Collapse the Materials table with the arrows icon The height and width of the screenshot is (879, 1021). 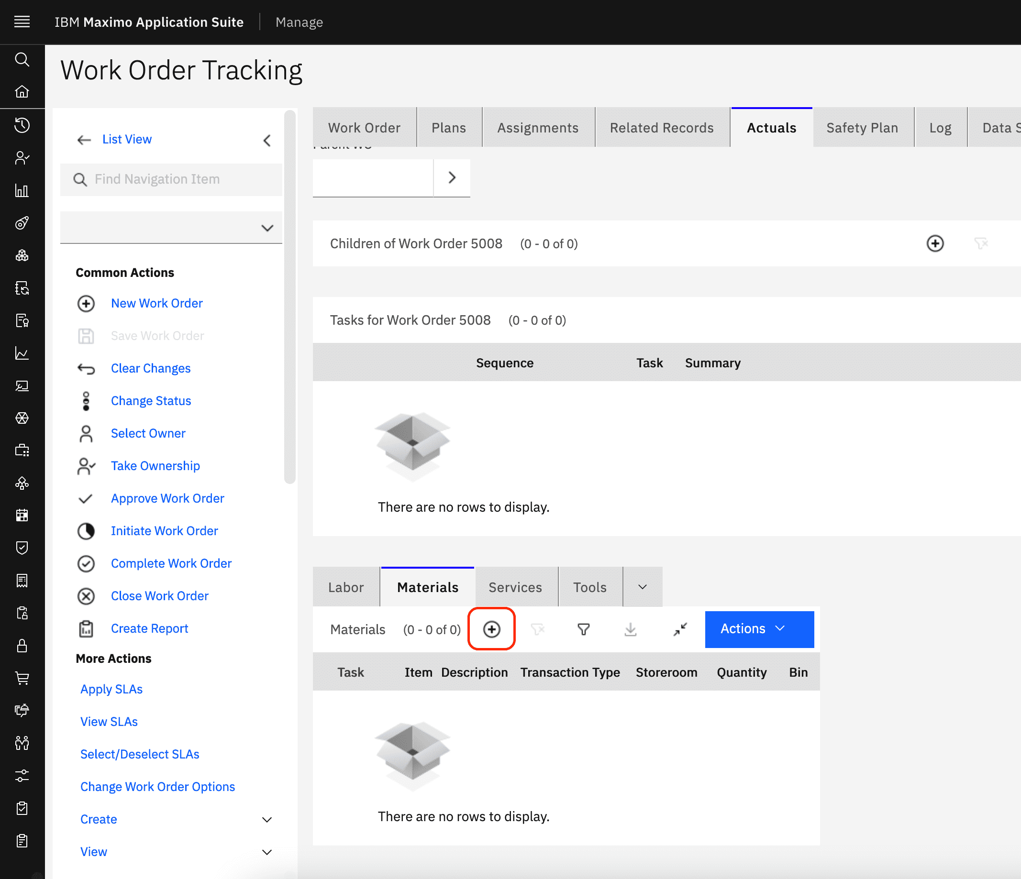[x=680, y=629]
